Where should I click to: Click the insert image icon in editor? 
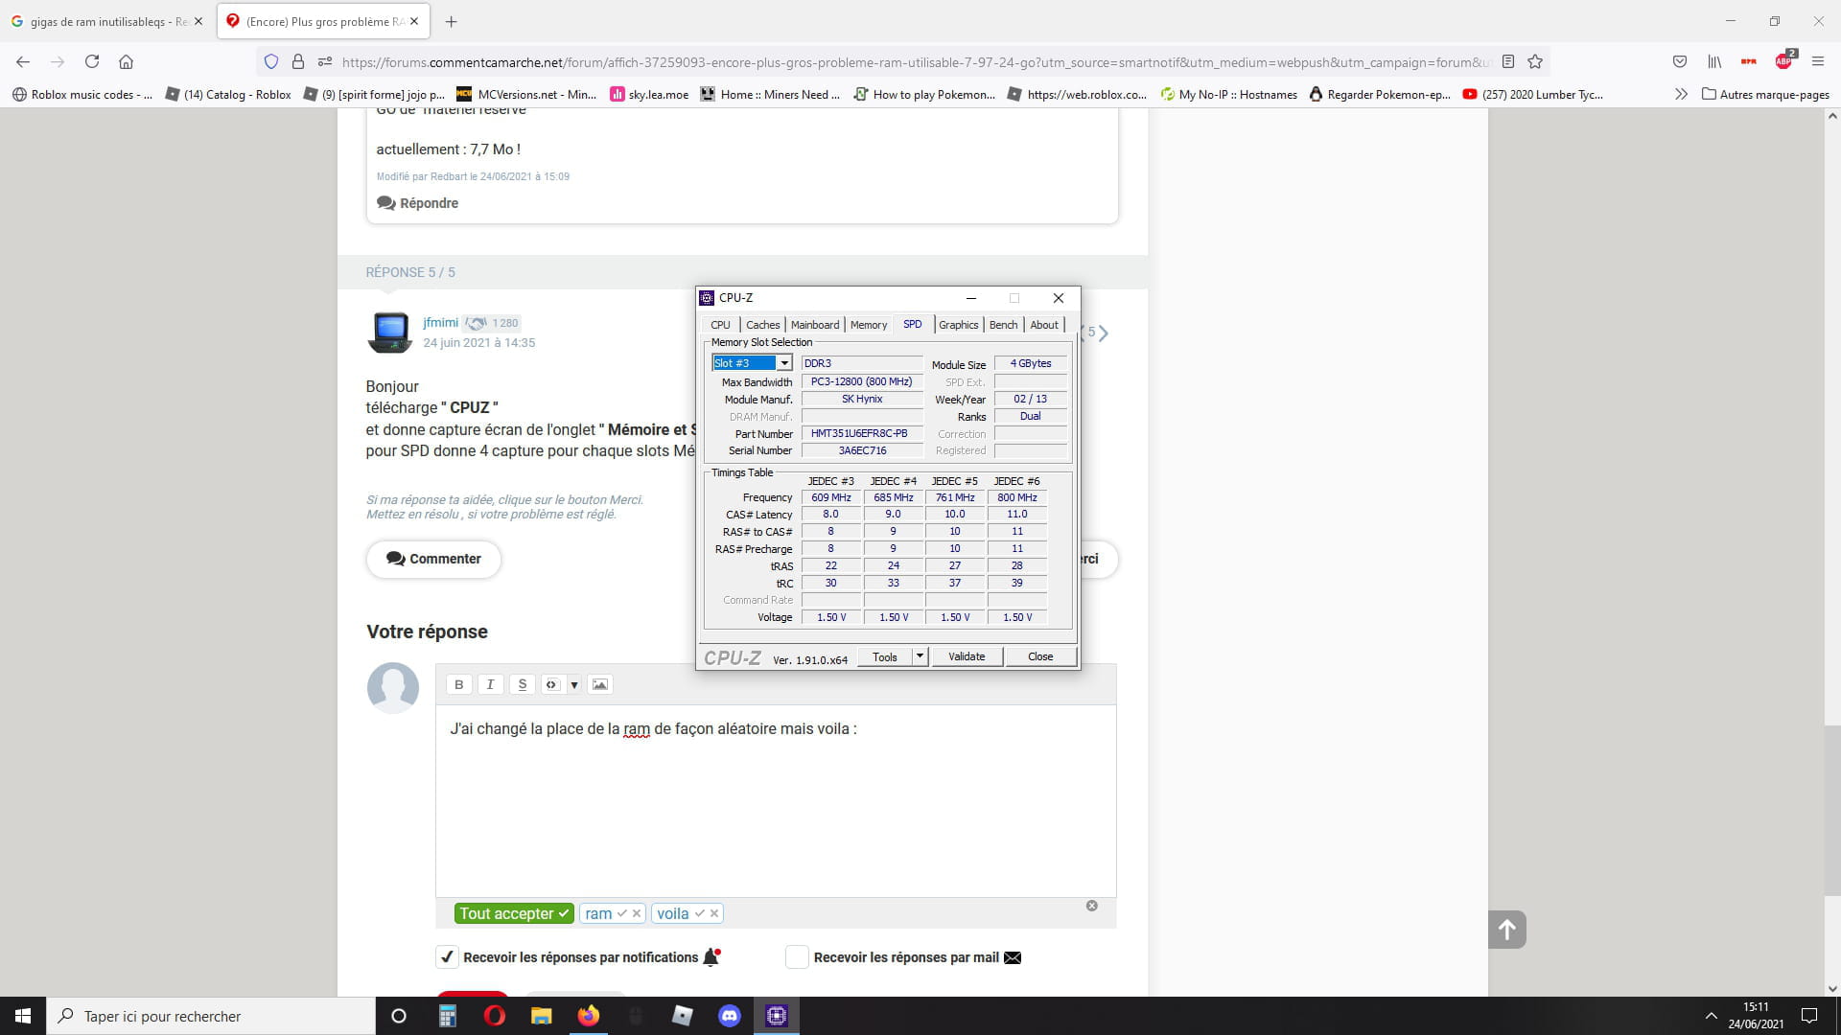(600, 684)
